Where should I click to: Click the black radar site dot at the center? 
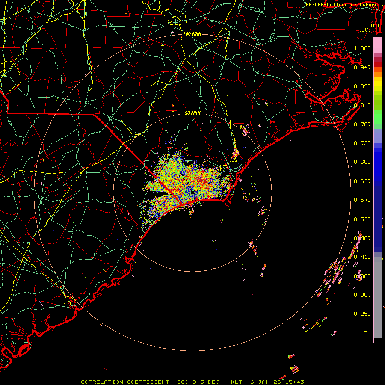[x=192, y=193]
